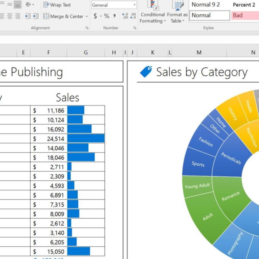Apply the Normal cell style
This screenshot has width=259, height=259.
click(x=209, y=15)
